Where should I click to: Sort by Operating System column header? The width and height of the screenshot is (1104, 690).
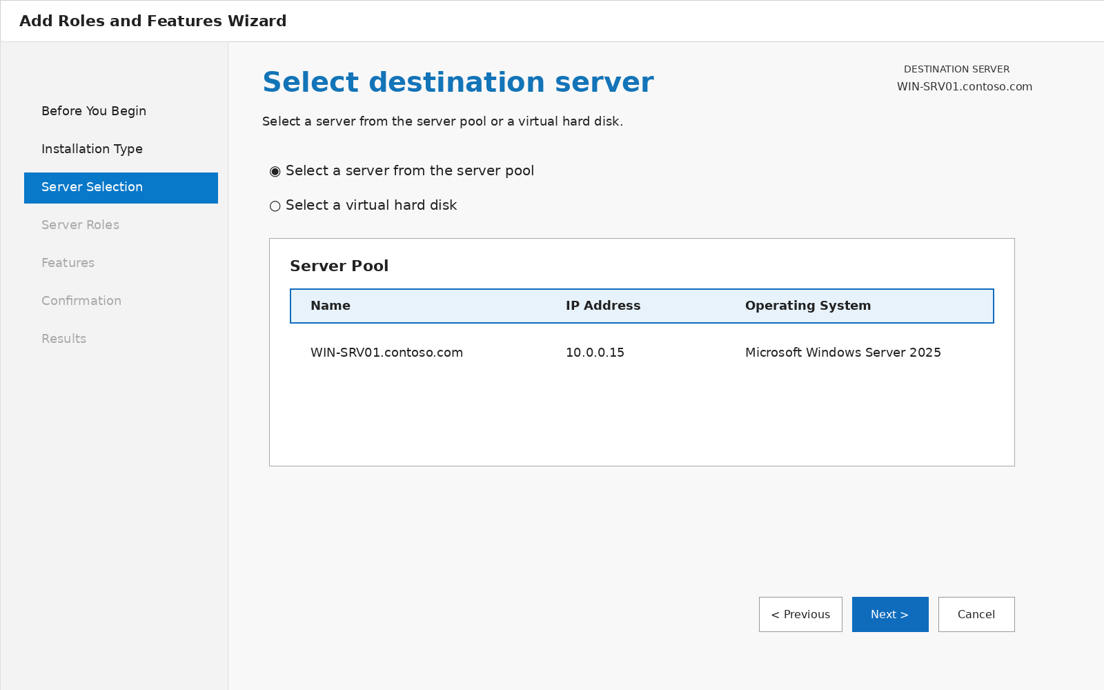tap(808, 306)
